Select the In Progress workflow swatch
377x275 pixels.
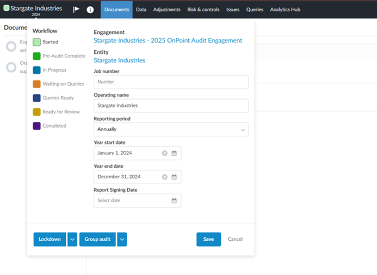(x=36, y=70)
